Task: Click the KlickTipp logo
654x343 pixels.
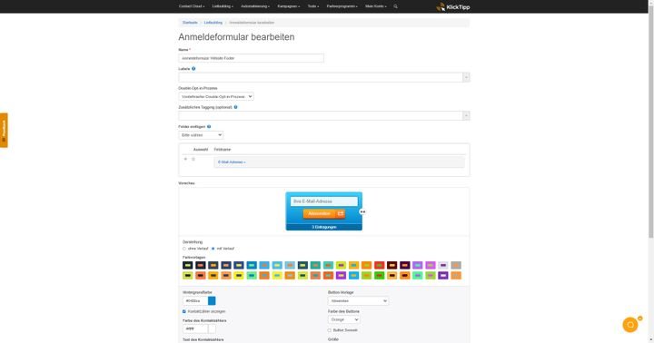Action: pos(453,6)
